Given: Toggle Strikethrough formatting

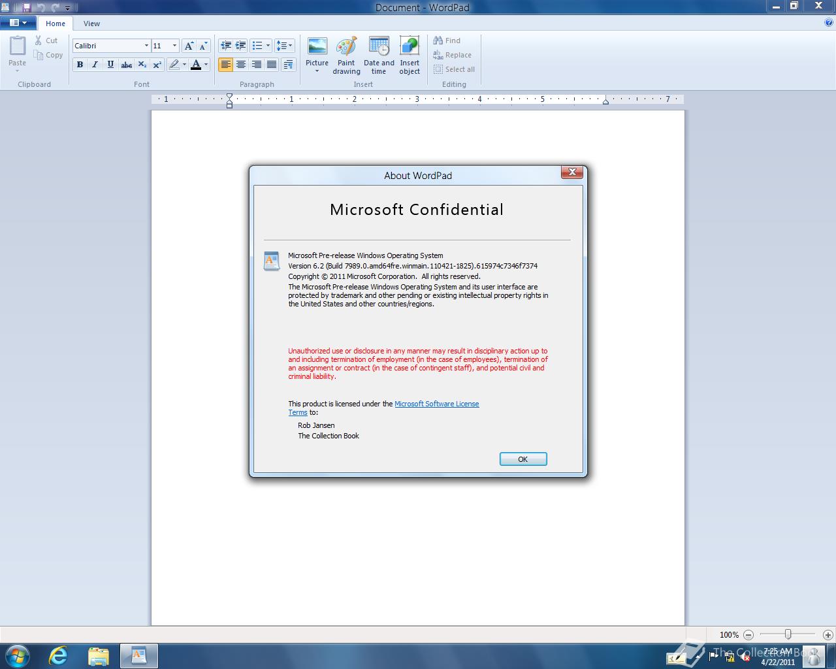Looking at the screenshot, I should [x=127, y=64].
